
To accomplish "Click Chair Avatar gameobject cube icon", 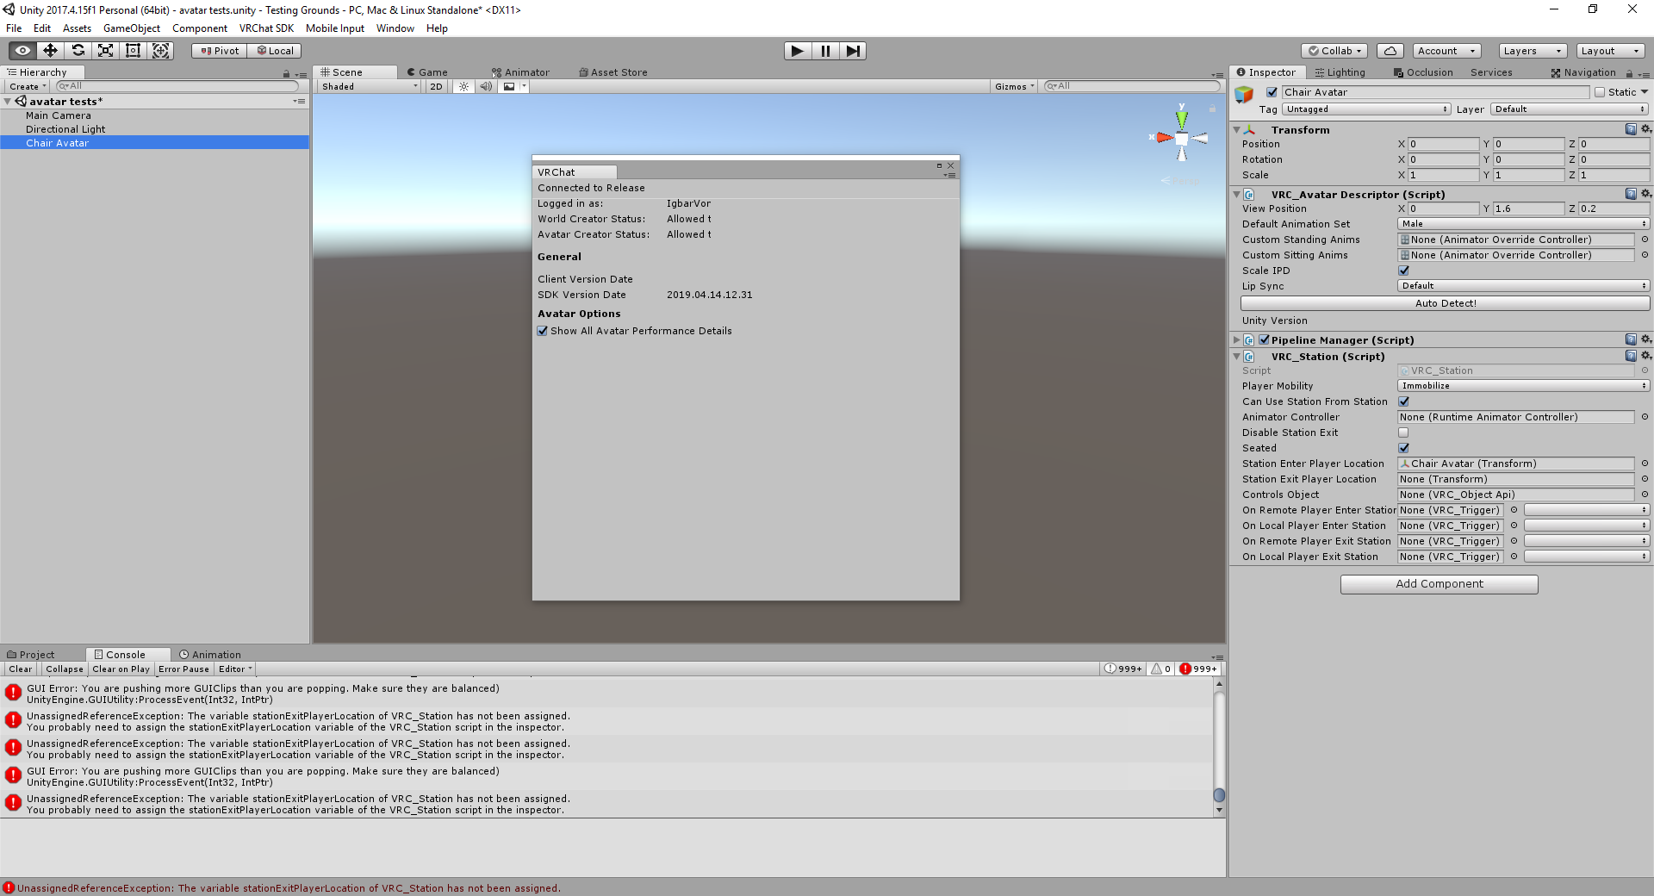I will pos(1244,95).
